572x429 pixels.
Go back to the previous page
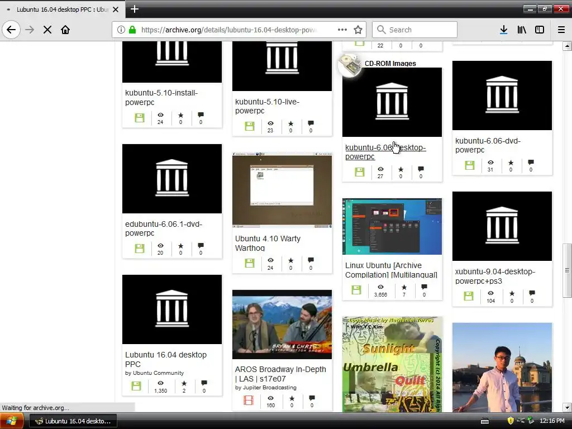click(x=11, y=30)
